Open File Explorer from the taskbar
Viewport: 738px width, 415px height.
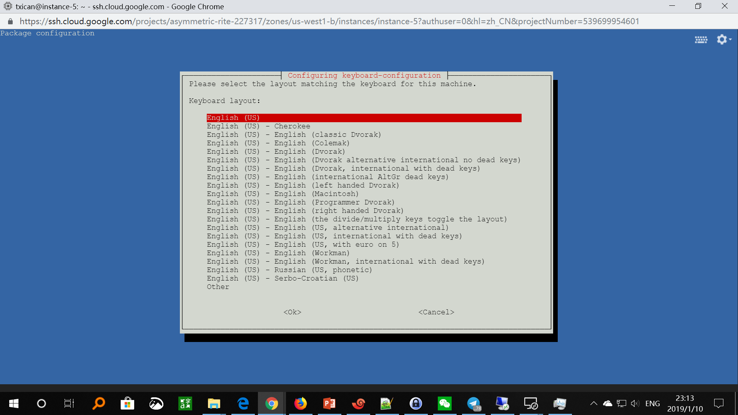[x=214, y=403]
